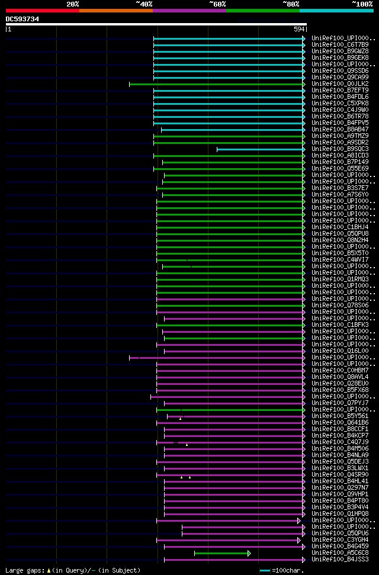Select the UniRef100_A7S6Y0 label
Screen dimensions: 379x575
click(340, 195)
